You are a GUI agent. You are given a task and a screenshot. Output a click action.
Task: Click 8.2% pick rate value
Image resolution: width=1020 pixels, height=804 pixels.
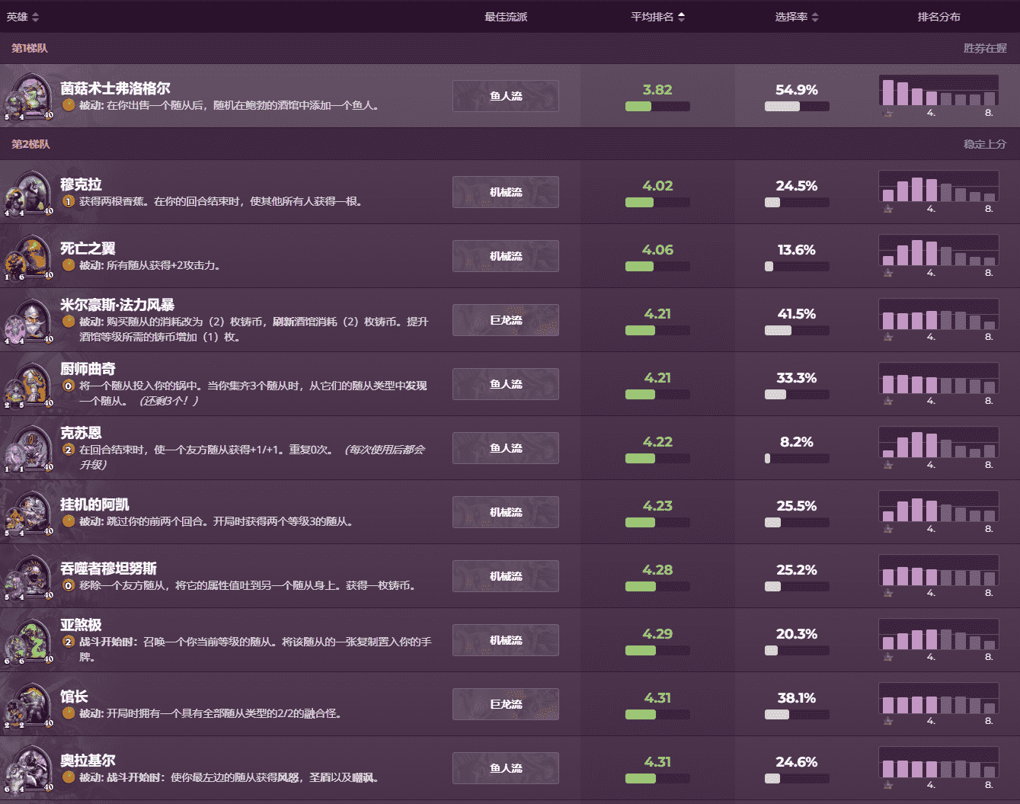click(797, 442)
